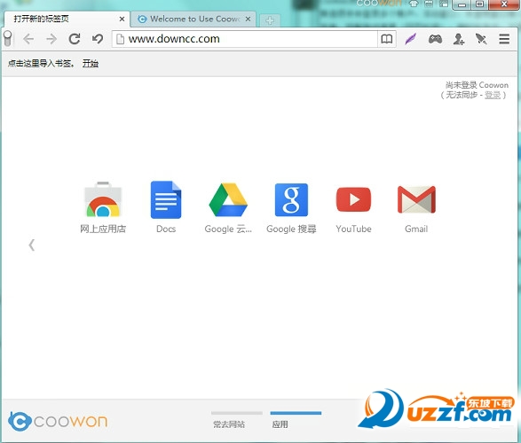This screenshot has height=443, width=521.
Task: Launch the Docs app icon
Action: (166, 199)
